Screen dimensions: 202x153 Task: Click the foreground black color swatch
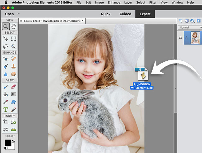click(8, 143)
